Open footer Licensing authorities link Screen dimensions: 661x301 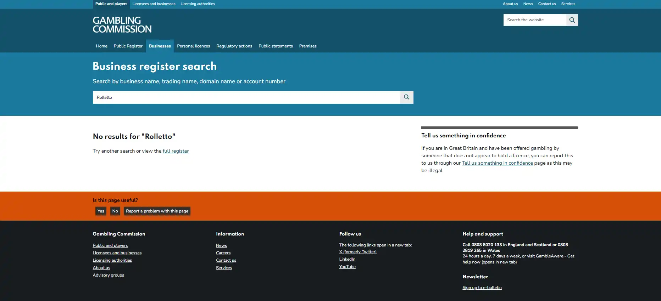click(112, 260)
